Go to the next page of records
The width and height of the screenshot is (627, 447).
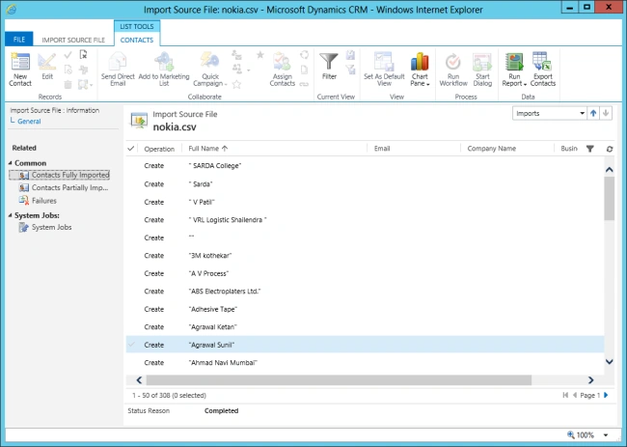pos(606,396)
